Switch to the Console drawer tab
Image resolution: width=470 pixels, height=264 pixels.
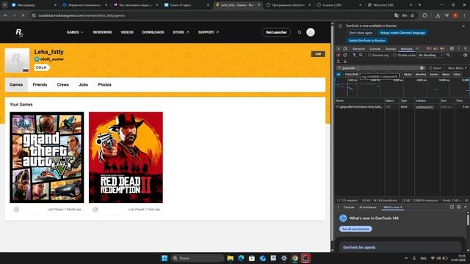349,207
